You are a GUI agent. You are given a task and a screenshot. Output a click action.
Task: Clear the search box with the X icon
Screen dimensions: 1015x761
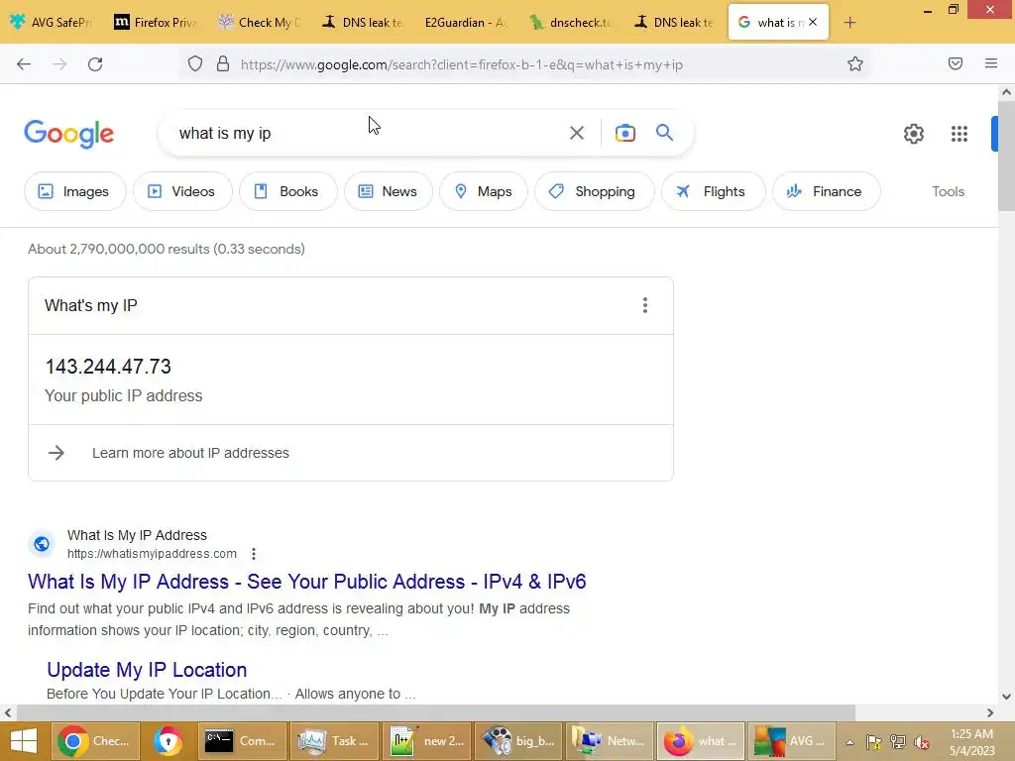576,134
